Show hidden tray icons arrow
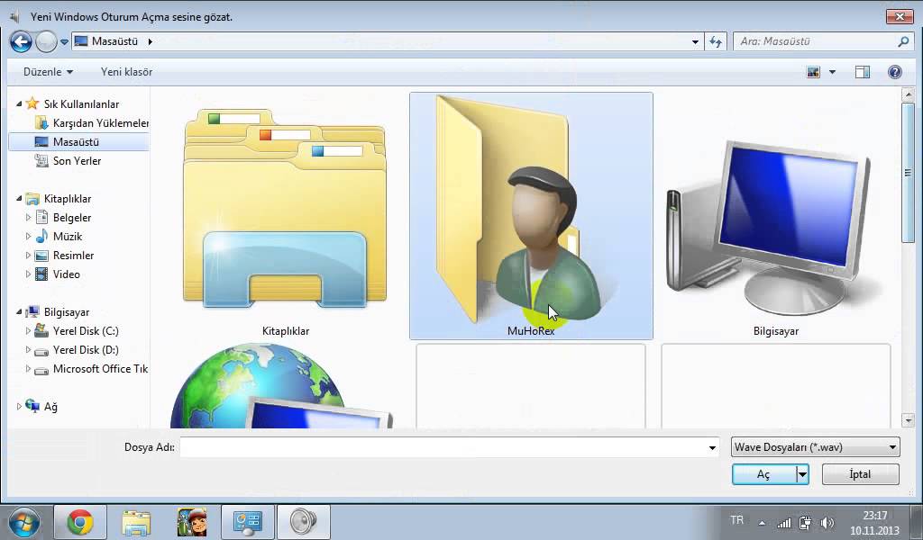The image size is (923, 540). click(763, 522)
